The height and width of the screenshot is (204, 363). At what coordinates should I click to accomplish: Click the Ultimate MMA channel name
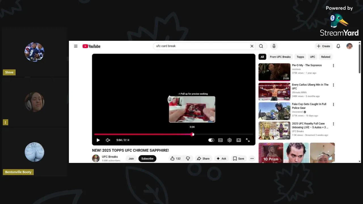299,92
